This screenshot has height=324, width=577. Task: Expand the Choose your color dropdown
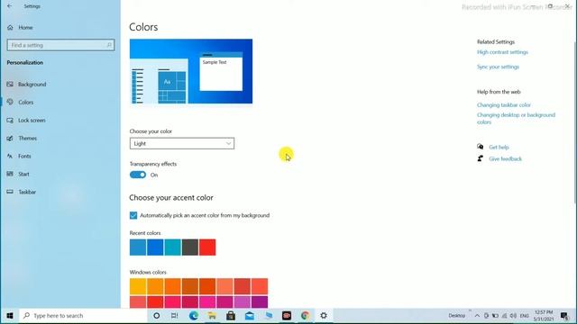click(182, 143)
